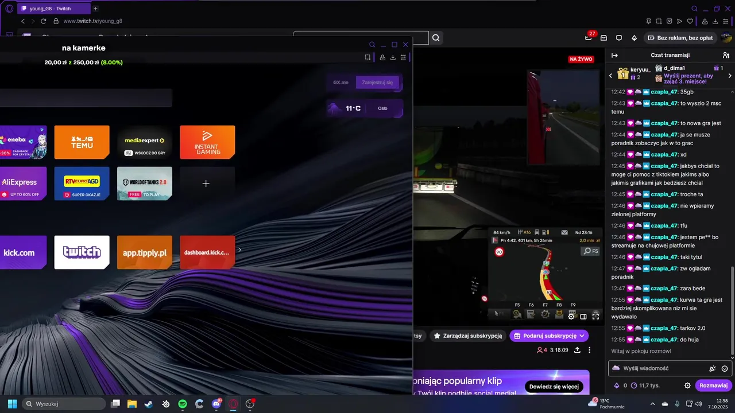Open player settings gear on video
This screenshot has height=413, width=735.
[x=571, y=316]
